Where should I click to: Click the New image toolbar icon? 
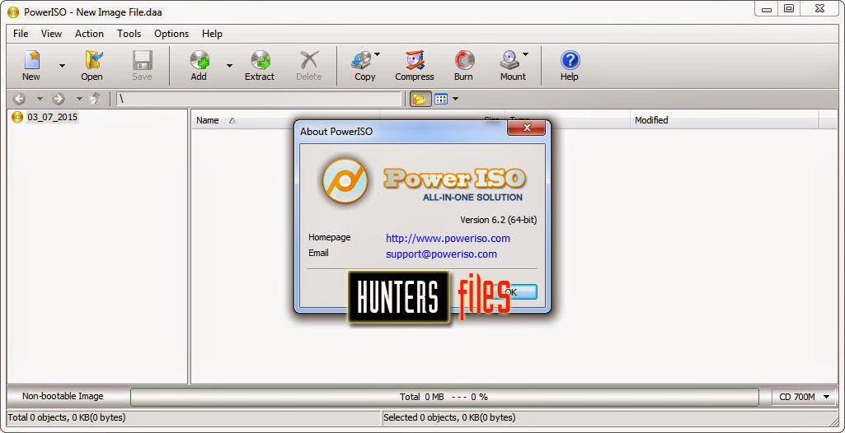31,65
